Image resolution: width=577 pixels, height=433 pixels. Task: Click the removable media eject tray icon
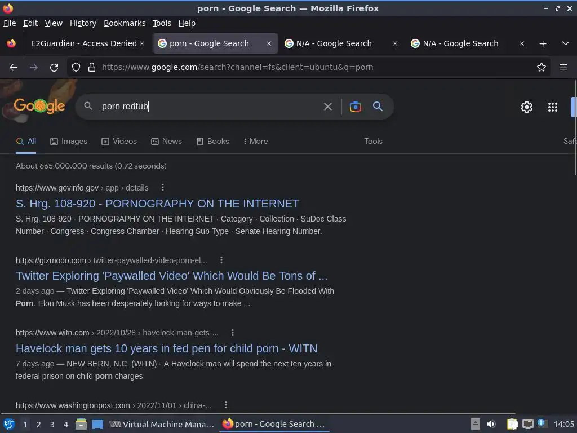tap(476, 424)
